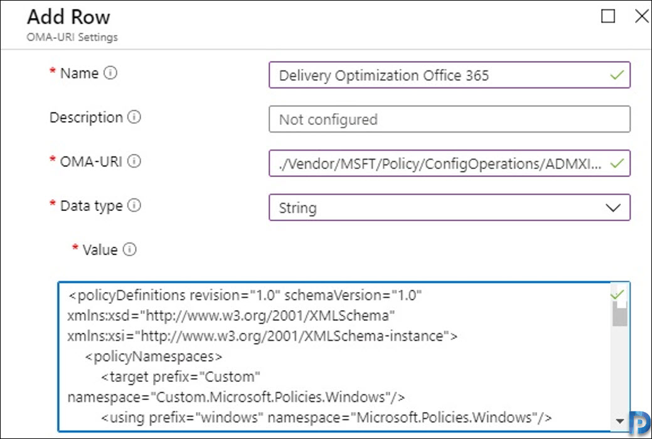This screenshot has height=439, width=652.
Task: Click the OMA-URI input field
Action: 449,163
